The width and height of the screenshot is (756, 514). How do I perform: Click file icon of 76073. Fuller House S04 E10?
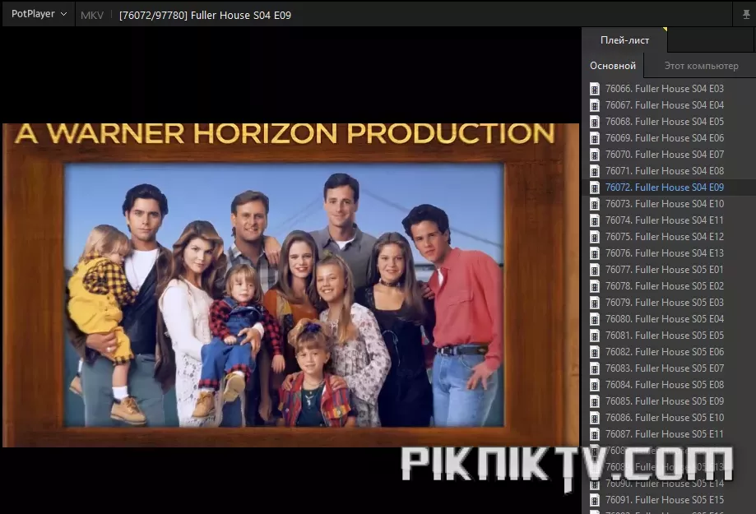(595, 203)
